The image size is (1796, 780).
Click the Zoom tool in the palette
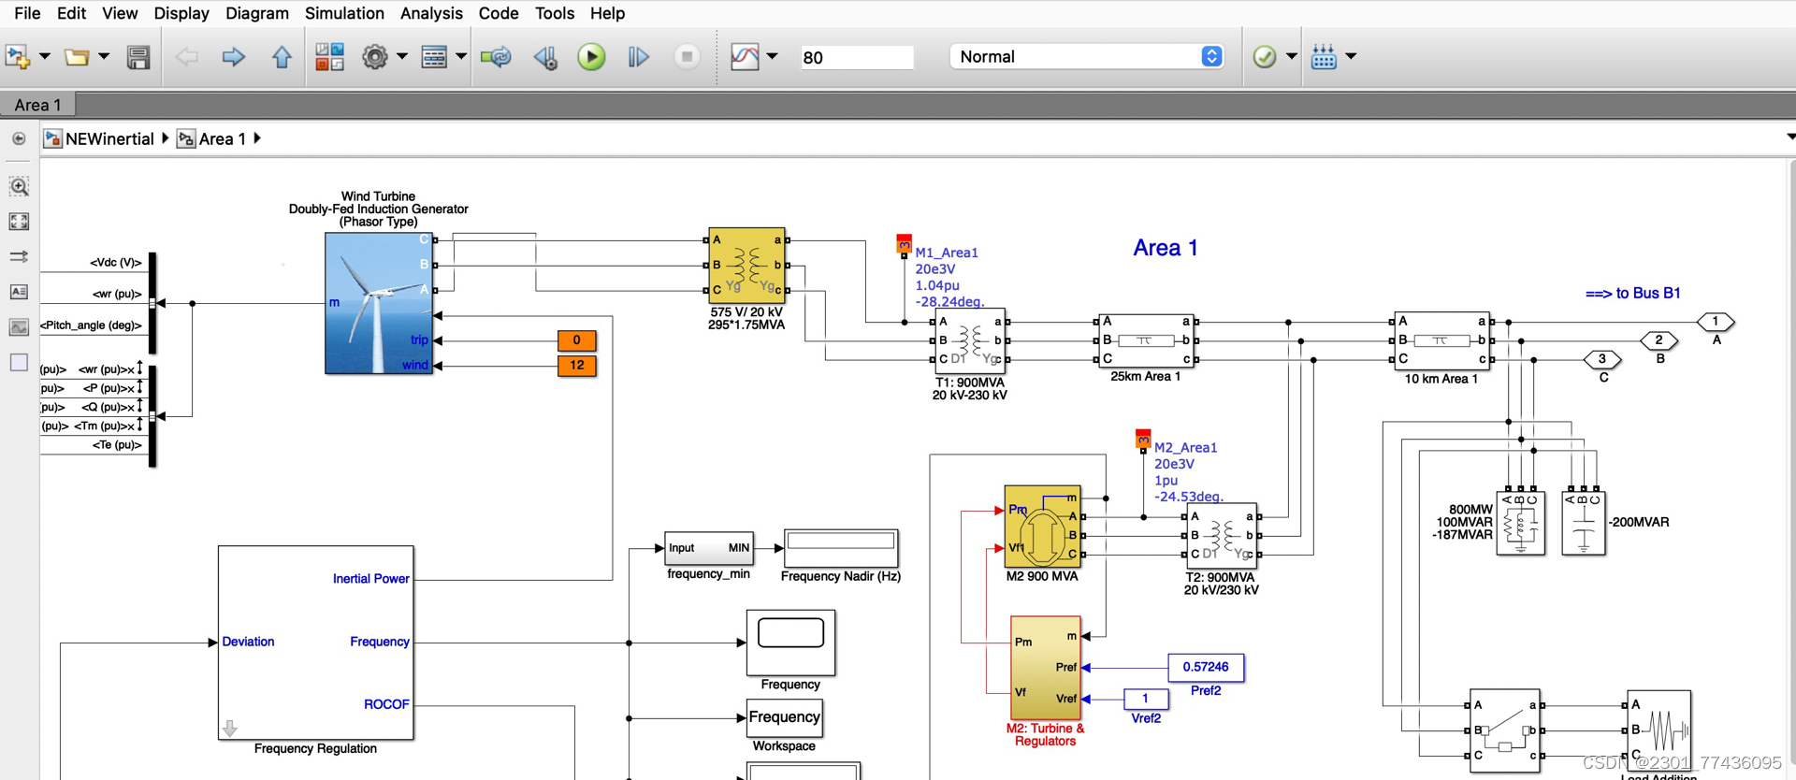tap(19, 186)
